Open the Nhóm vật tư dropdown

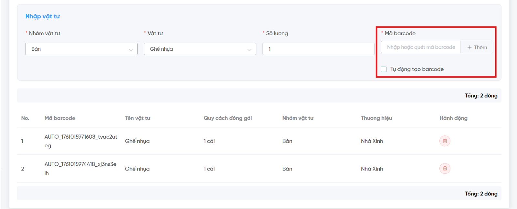[81, 49]
